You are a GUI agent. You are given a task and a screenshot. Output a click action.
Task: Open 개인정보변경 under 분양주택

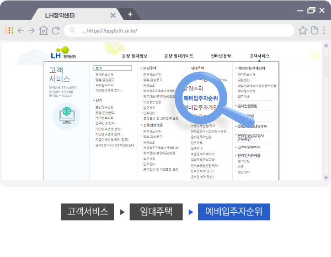pos(152,102)
